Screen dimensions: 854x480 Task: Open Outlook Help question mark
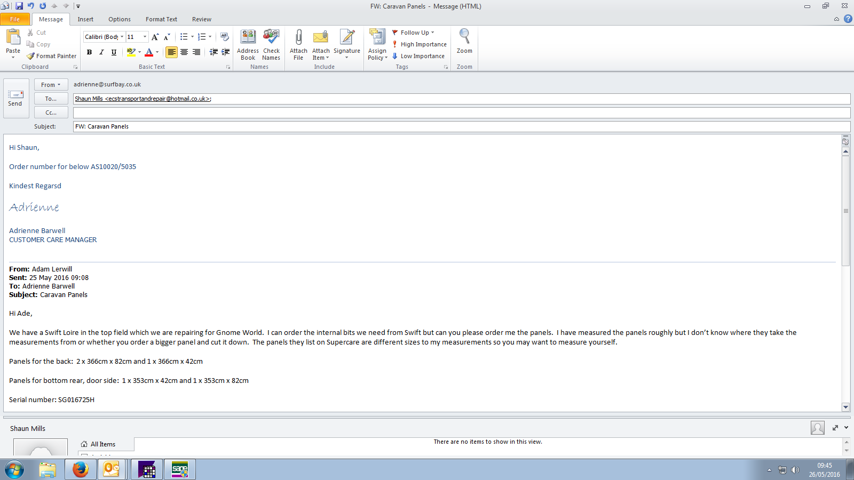pos(848,19)
